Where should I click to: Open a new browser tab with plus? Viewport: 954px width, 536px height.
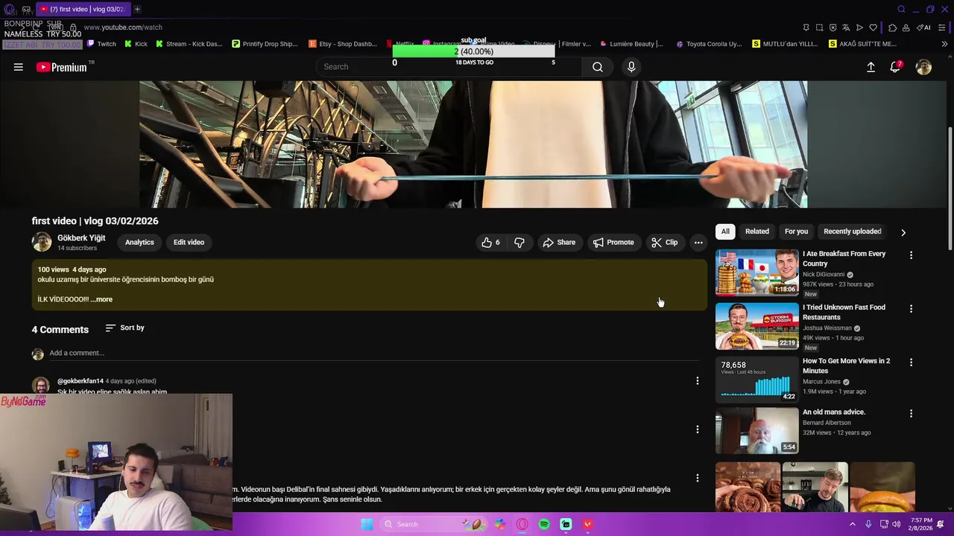pos(137,9)
